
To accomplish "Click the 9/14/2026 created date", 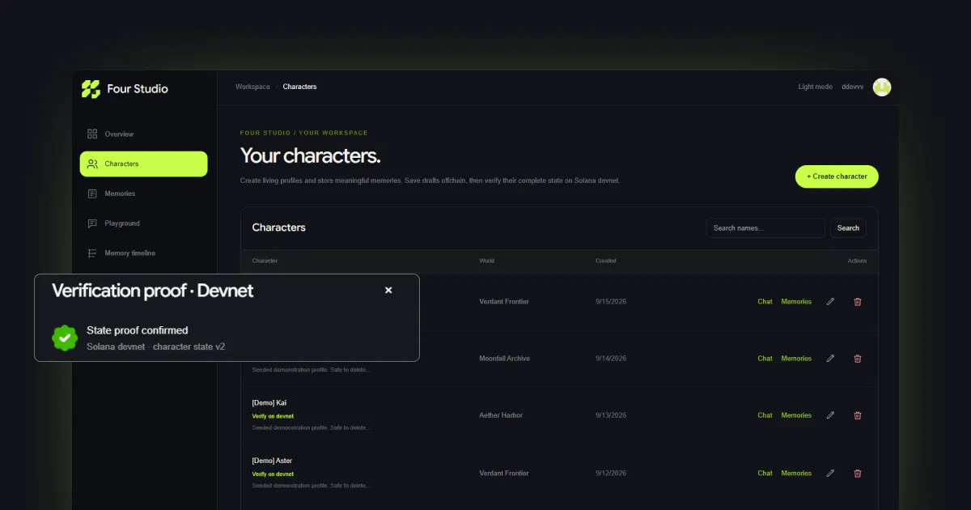I will click(x=611, y=359).
